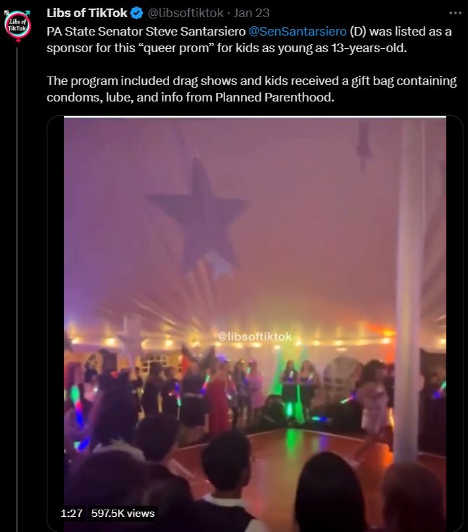Click the white tent pole in the video
Screen dimensions: 468x532
point(407,292)
